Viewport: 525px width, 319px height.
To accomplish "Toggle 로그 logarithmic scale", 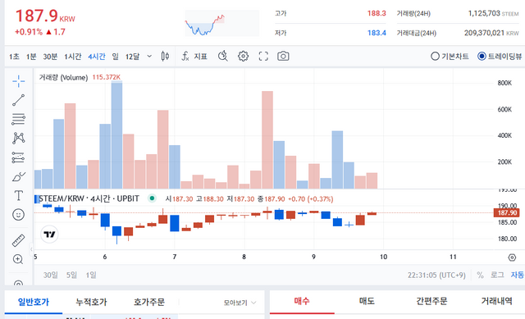I will click(497, 276).
